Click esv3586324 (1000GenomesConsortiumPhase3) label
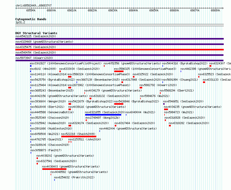 [99, 74]
